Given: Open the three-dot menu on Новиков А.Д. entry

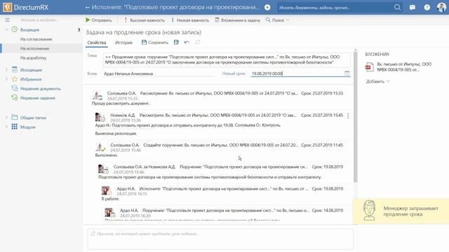Looking at the screenshot, I should [x=348, y=115].
